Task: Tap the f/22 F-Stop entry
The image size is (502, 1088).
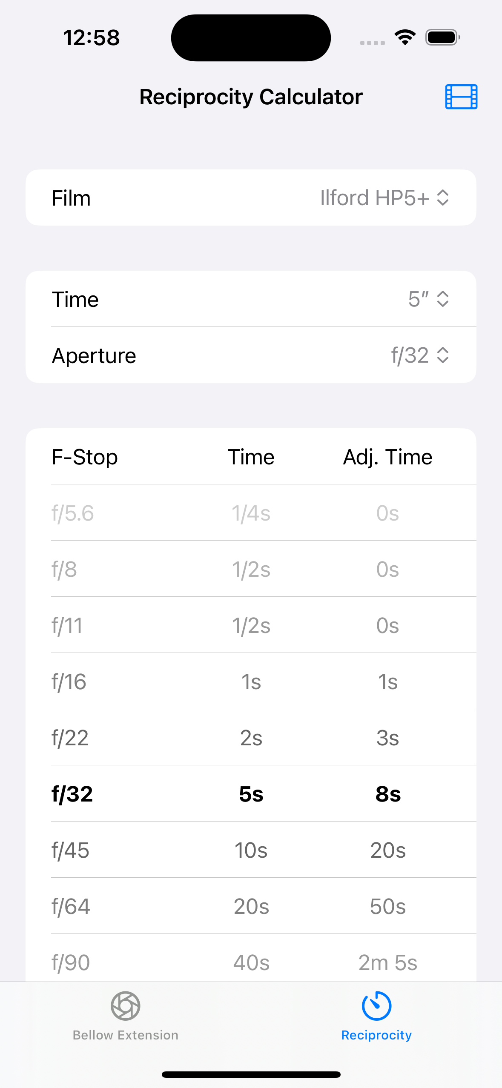Action: click(x=70, y=738)
